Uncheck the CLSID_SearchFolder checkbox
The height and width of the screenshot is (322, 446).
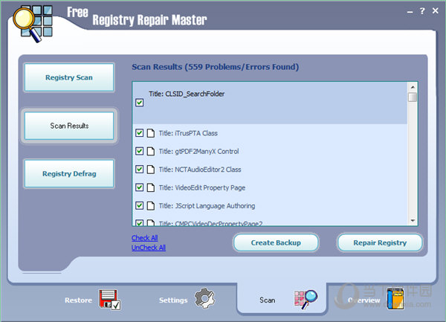point(140,103)
